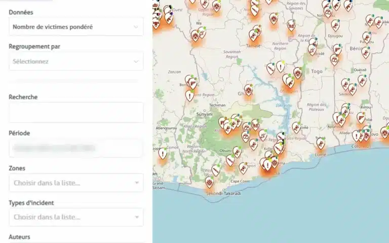
Task: Select the target marker above Sekondi-Takoradi
Action: (210, 182)
